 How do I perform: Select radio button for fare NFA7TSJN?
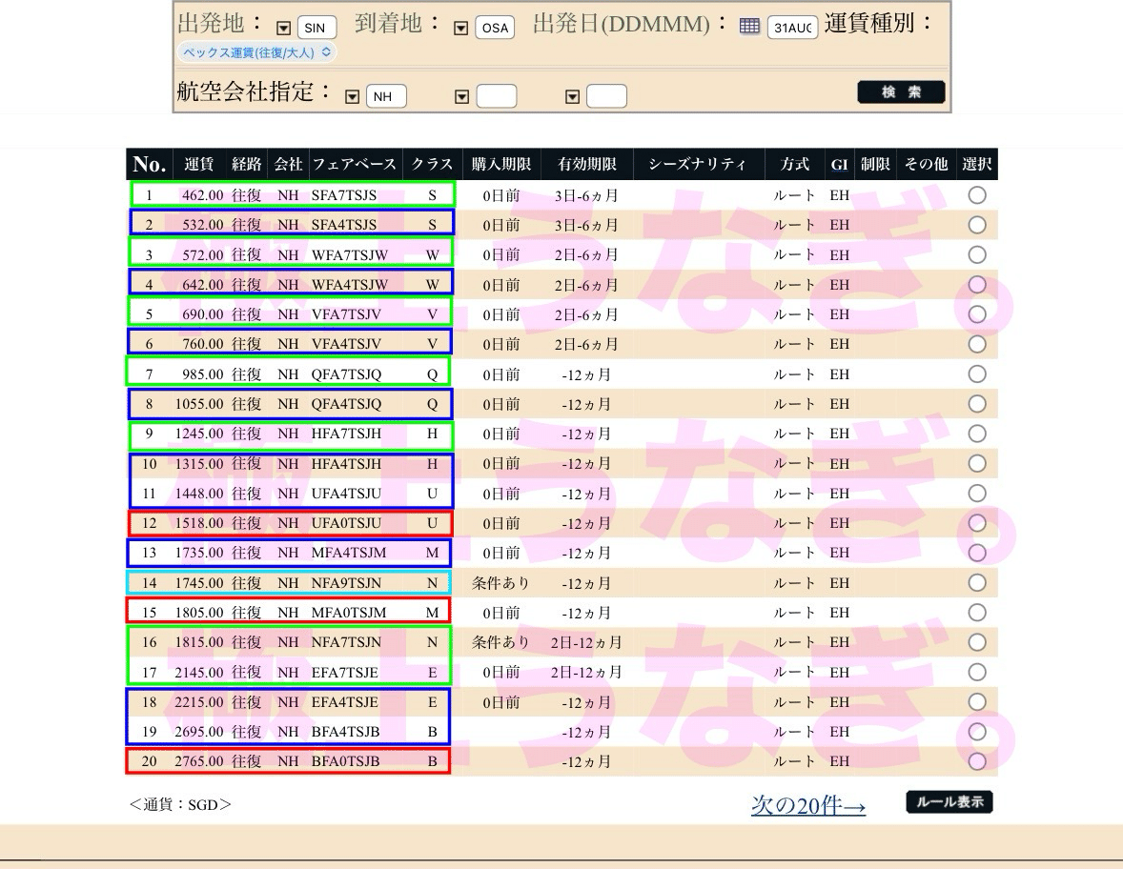coord(977,642)
